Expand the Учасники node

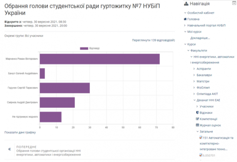point(197,107)
